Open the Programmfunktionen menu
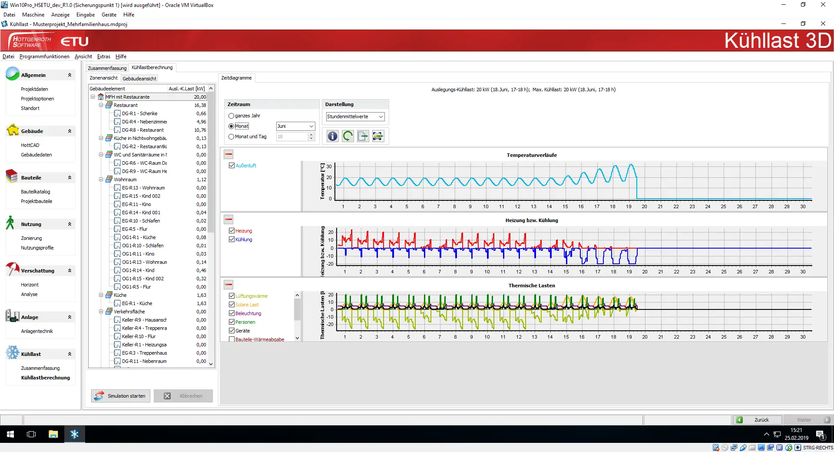 pos(44,56)
